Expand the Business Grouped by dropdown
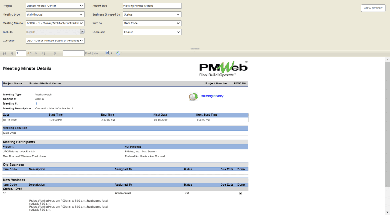 152,14
